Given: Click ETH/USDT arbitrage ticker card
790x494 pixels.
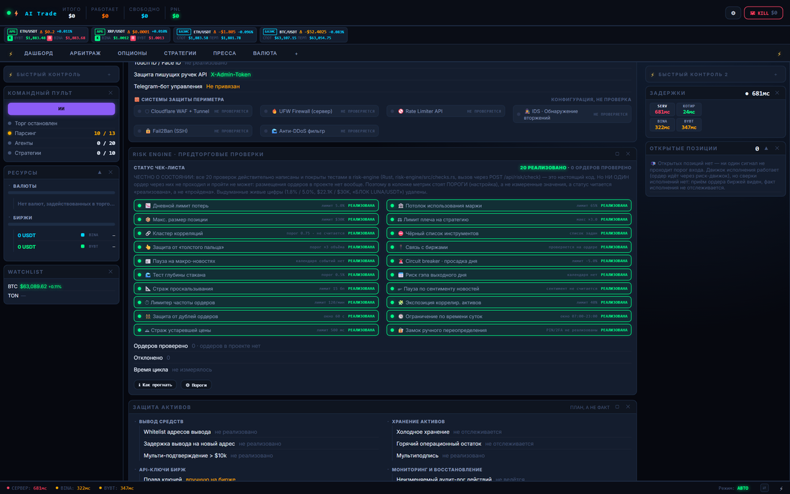Looking at the screenshot, I should click(x=47, y=34).
